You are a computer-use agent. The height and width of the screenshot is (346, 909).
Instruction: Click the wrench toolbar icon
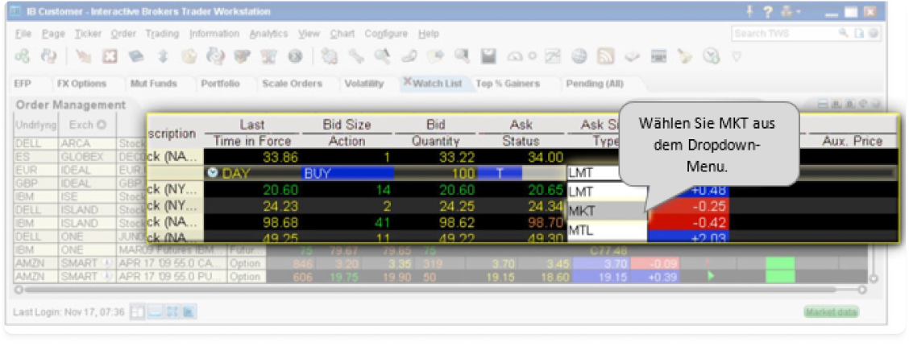pyautogui.click(x=355, y=56)
